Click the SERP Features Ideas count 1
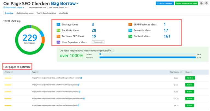This screenshot has width=210, height=111. click(165, 24)
